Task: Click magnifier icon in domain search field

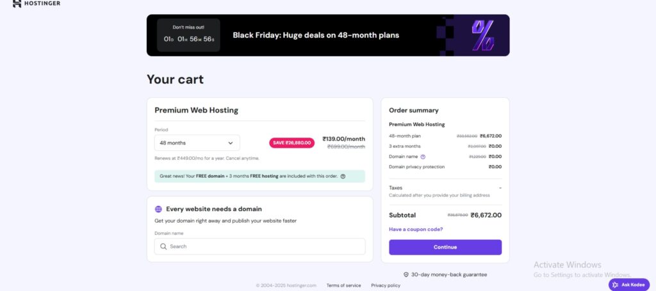Action: click(163, 246)
